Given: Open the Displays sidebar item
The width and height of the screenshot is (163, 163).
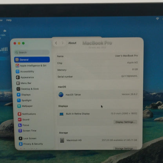Looking at the screenshot, I should [24, 94].
